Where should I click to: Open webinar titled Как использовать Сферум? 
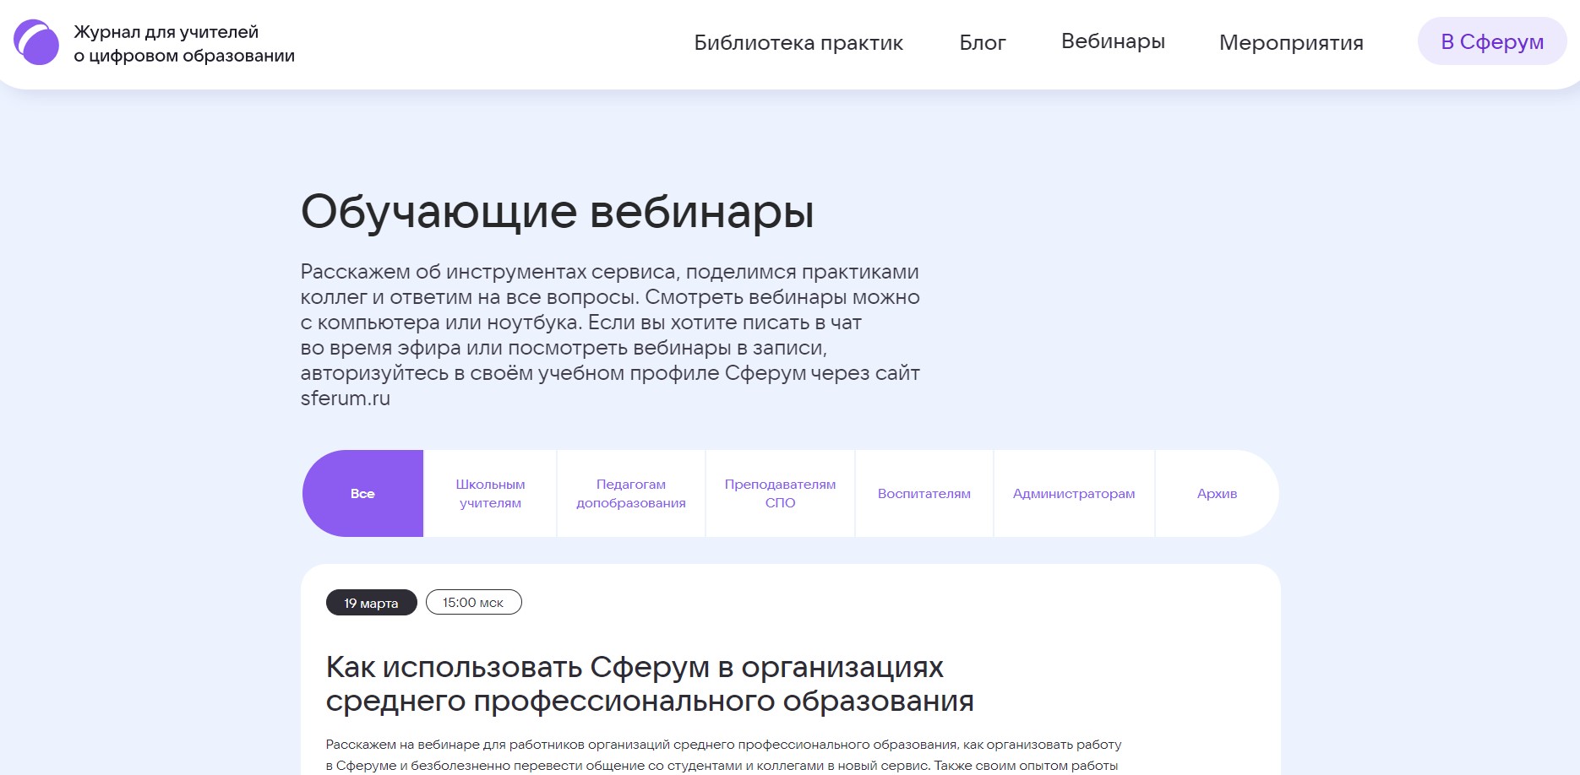[650, 684]
